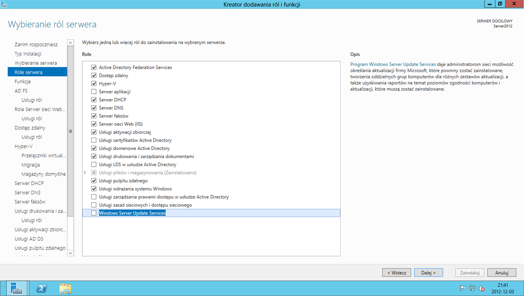Open the Usługi AD DS step
This screenshot has width=524, height=296.
point(29,239)
